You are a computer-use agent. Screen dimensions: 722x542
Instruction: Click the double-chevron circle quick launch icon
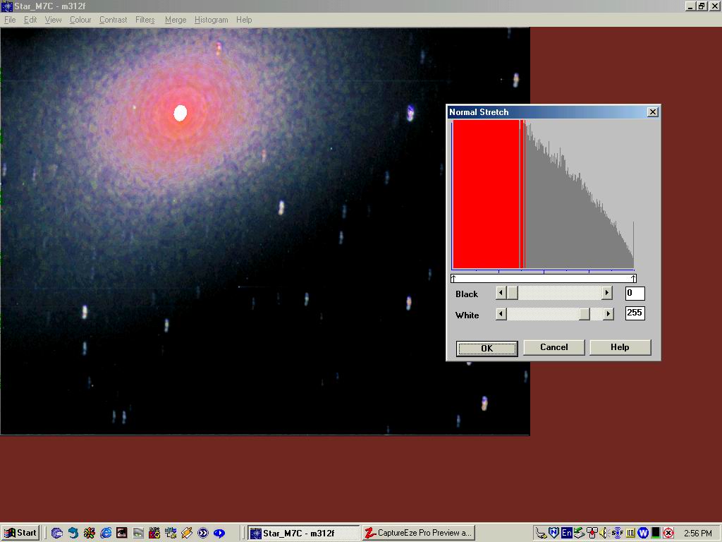[x=203, y=534]
